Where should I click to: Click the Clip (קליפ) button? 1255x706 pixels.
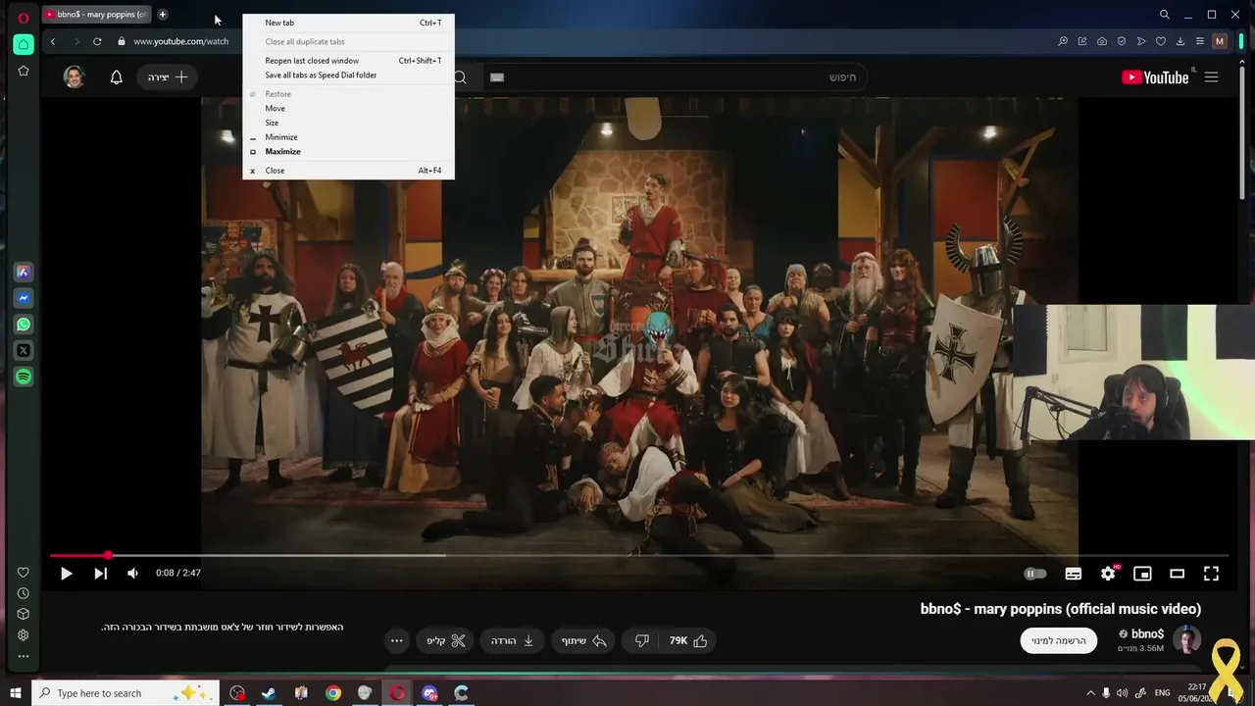(x=445, y=641)
